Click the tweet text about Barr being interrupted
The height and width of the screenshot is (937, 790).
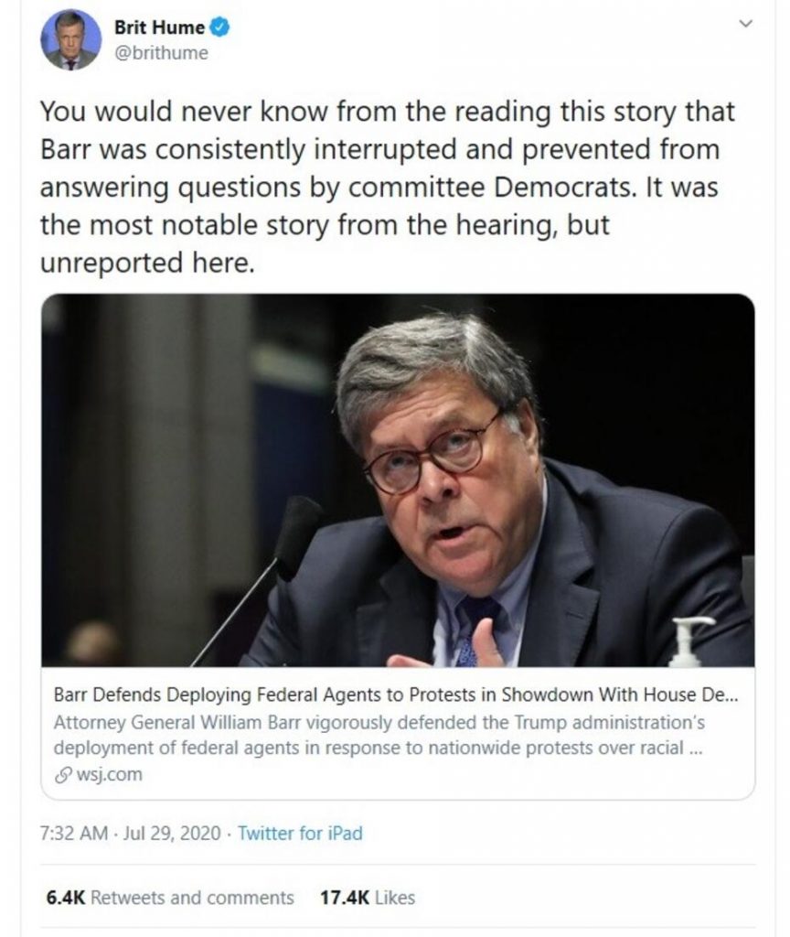[384, 188]
